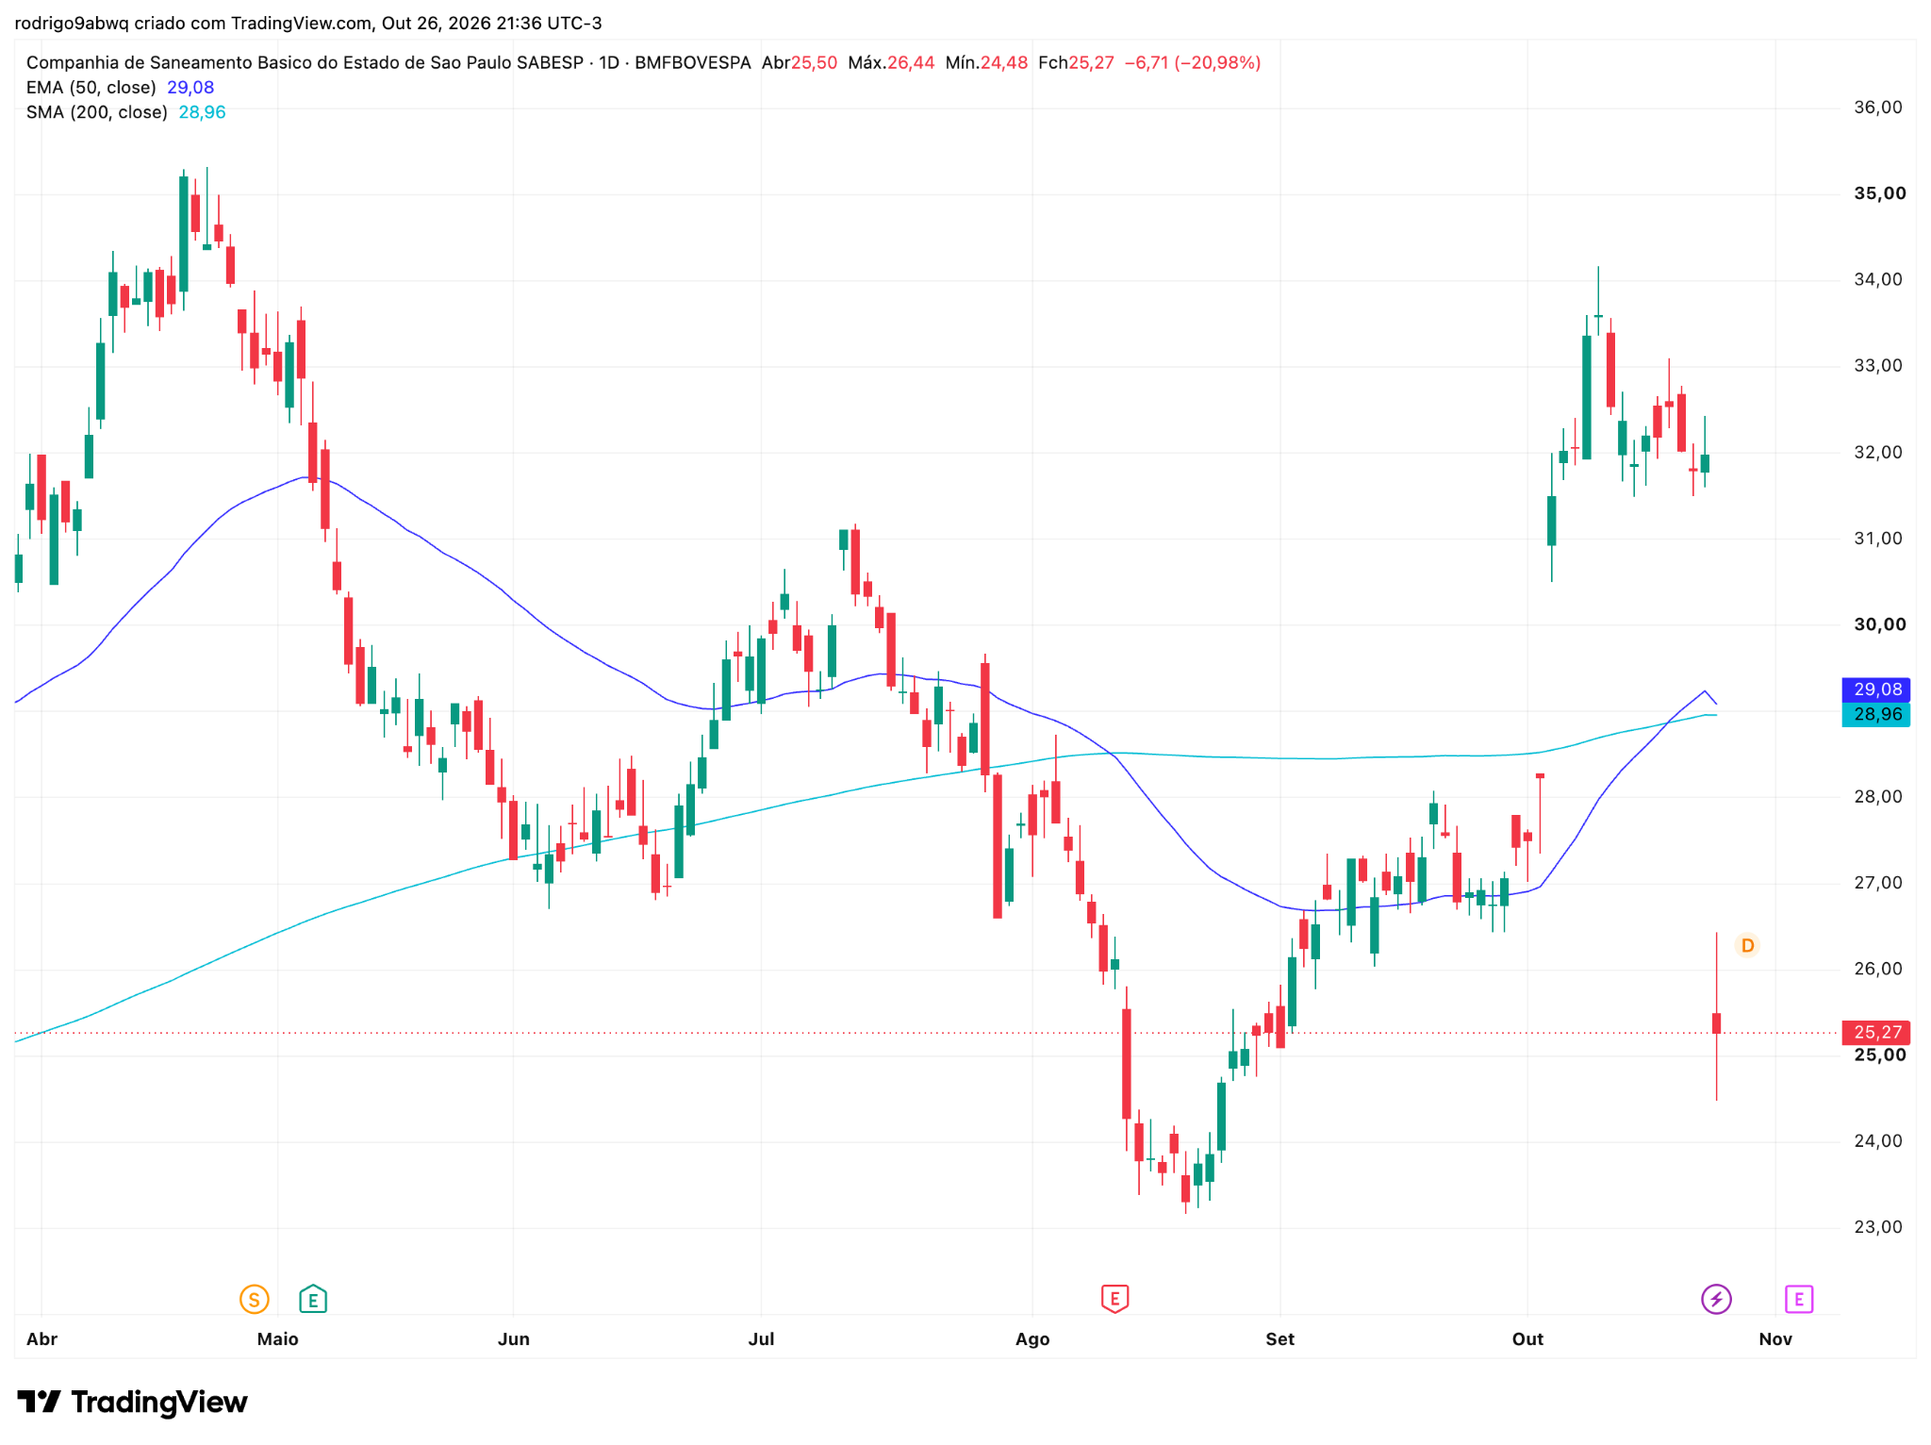Open the green E earnings marker near Maio

click(x=313, y=1299)
